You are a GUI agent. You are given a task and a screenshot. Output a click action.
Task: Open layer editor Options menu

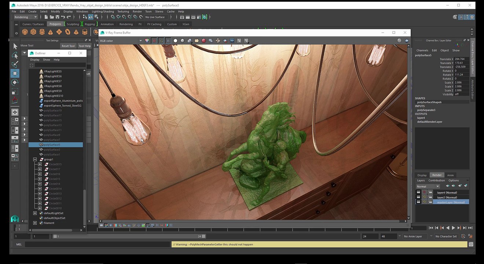(454, 180)
